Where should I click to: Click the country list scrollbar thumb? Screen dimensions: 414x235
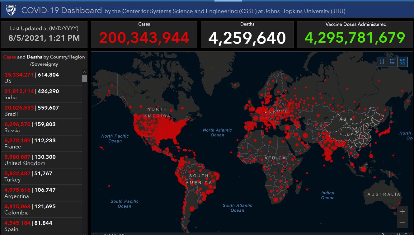pyautogui.click(x=84, y=78)
